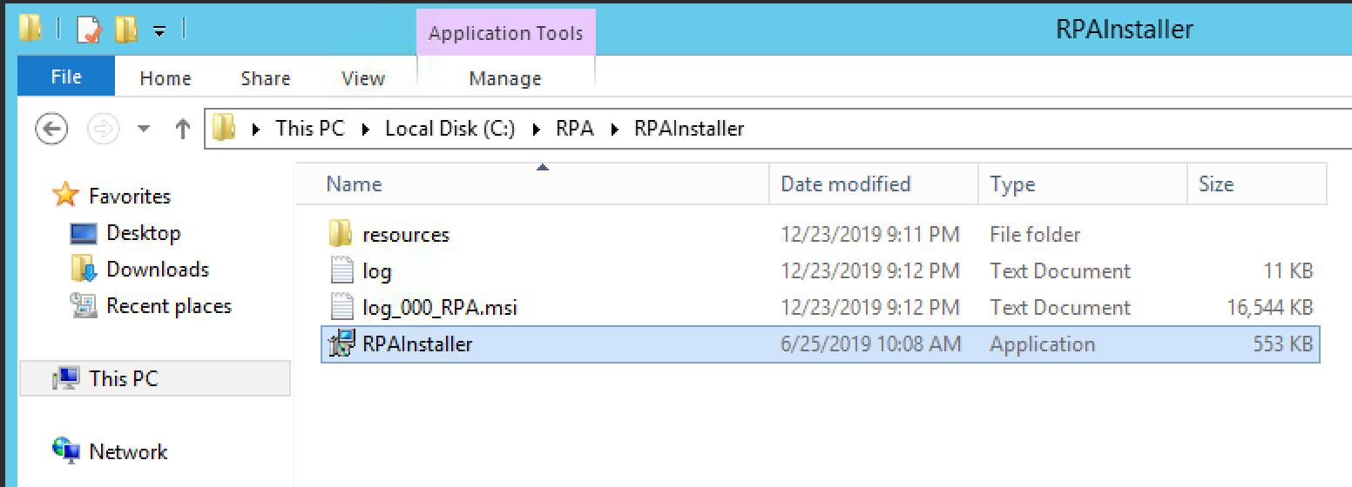Click the New Folder icon in quick access toolbar

click(126, 30)
